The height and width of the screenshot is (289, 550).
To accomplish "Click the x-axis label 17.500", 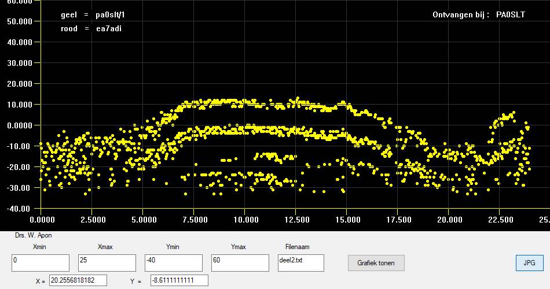I will [398, 220].
